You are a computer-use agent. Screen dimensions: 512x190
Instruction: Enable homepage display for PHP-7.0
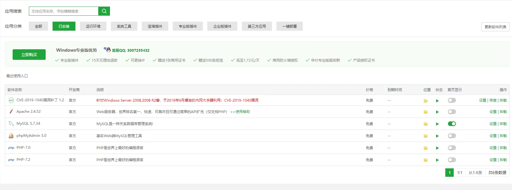pyautogui.click(x=452, y=148)
